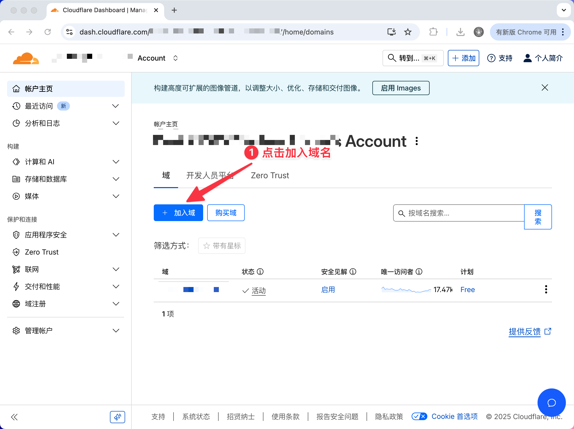
Task: Open the chat support bubble
Action: pos(551,403)
